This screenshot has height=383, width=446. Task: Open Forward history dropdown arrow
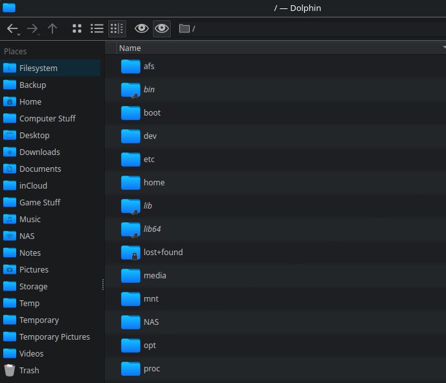39,35
